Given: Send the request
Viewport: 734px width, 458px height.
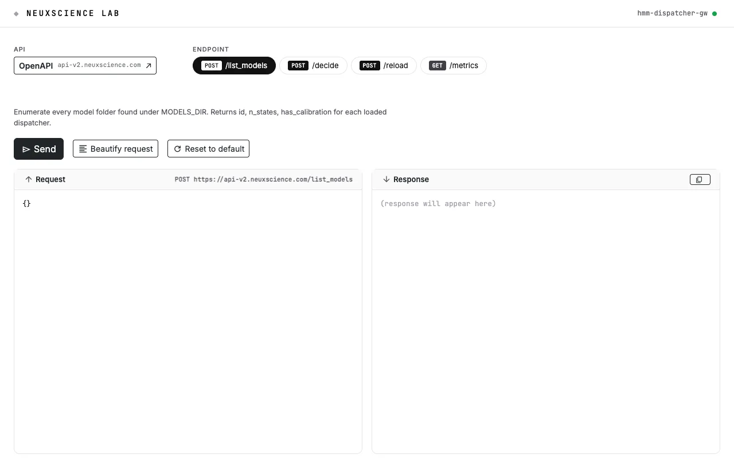Looking at the screenshot, I should point(38,149).
